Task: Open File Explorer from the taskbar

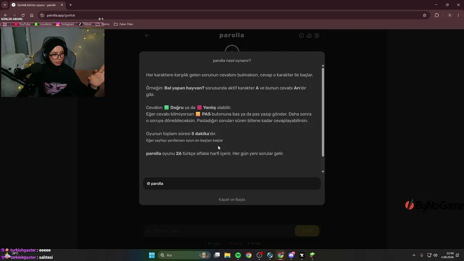Action: pos(227,255)
